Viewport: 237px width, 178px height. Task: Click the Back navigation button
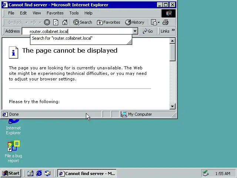[15, 22]
